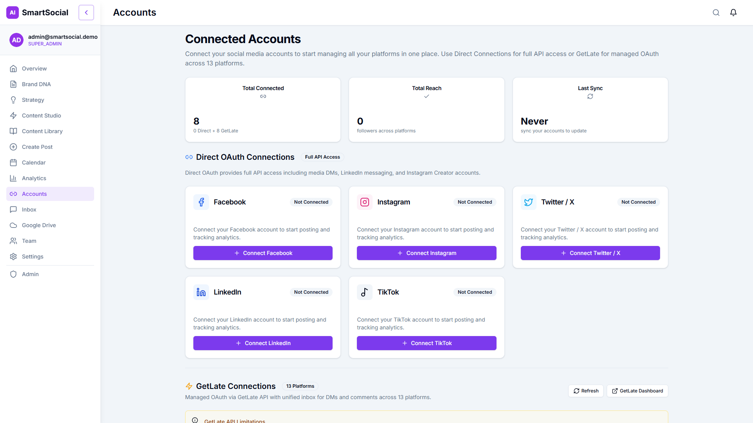753x423 pixels.
Task: Open search with the magnifier icon
Action: tap(716, 13)
